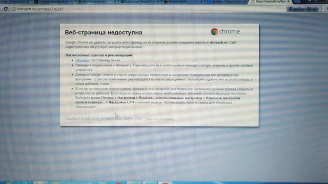Click the Chrome logo on the error page

(x=225, y=32)
